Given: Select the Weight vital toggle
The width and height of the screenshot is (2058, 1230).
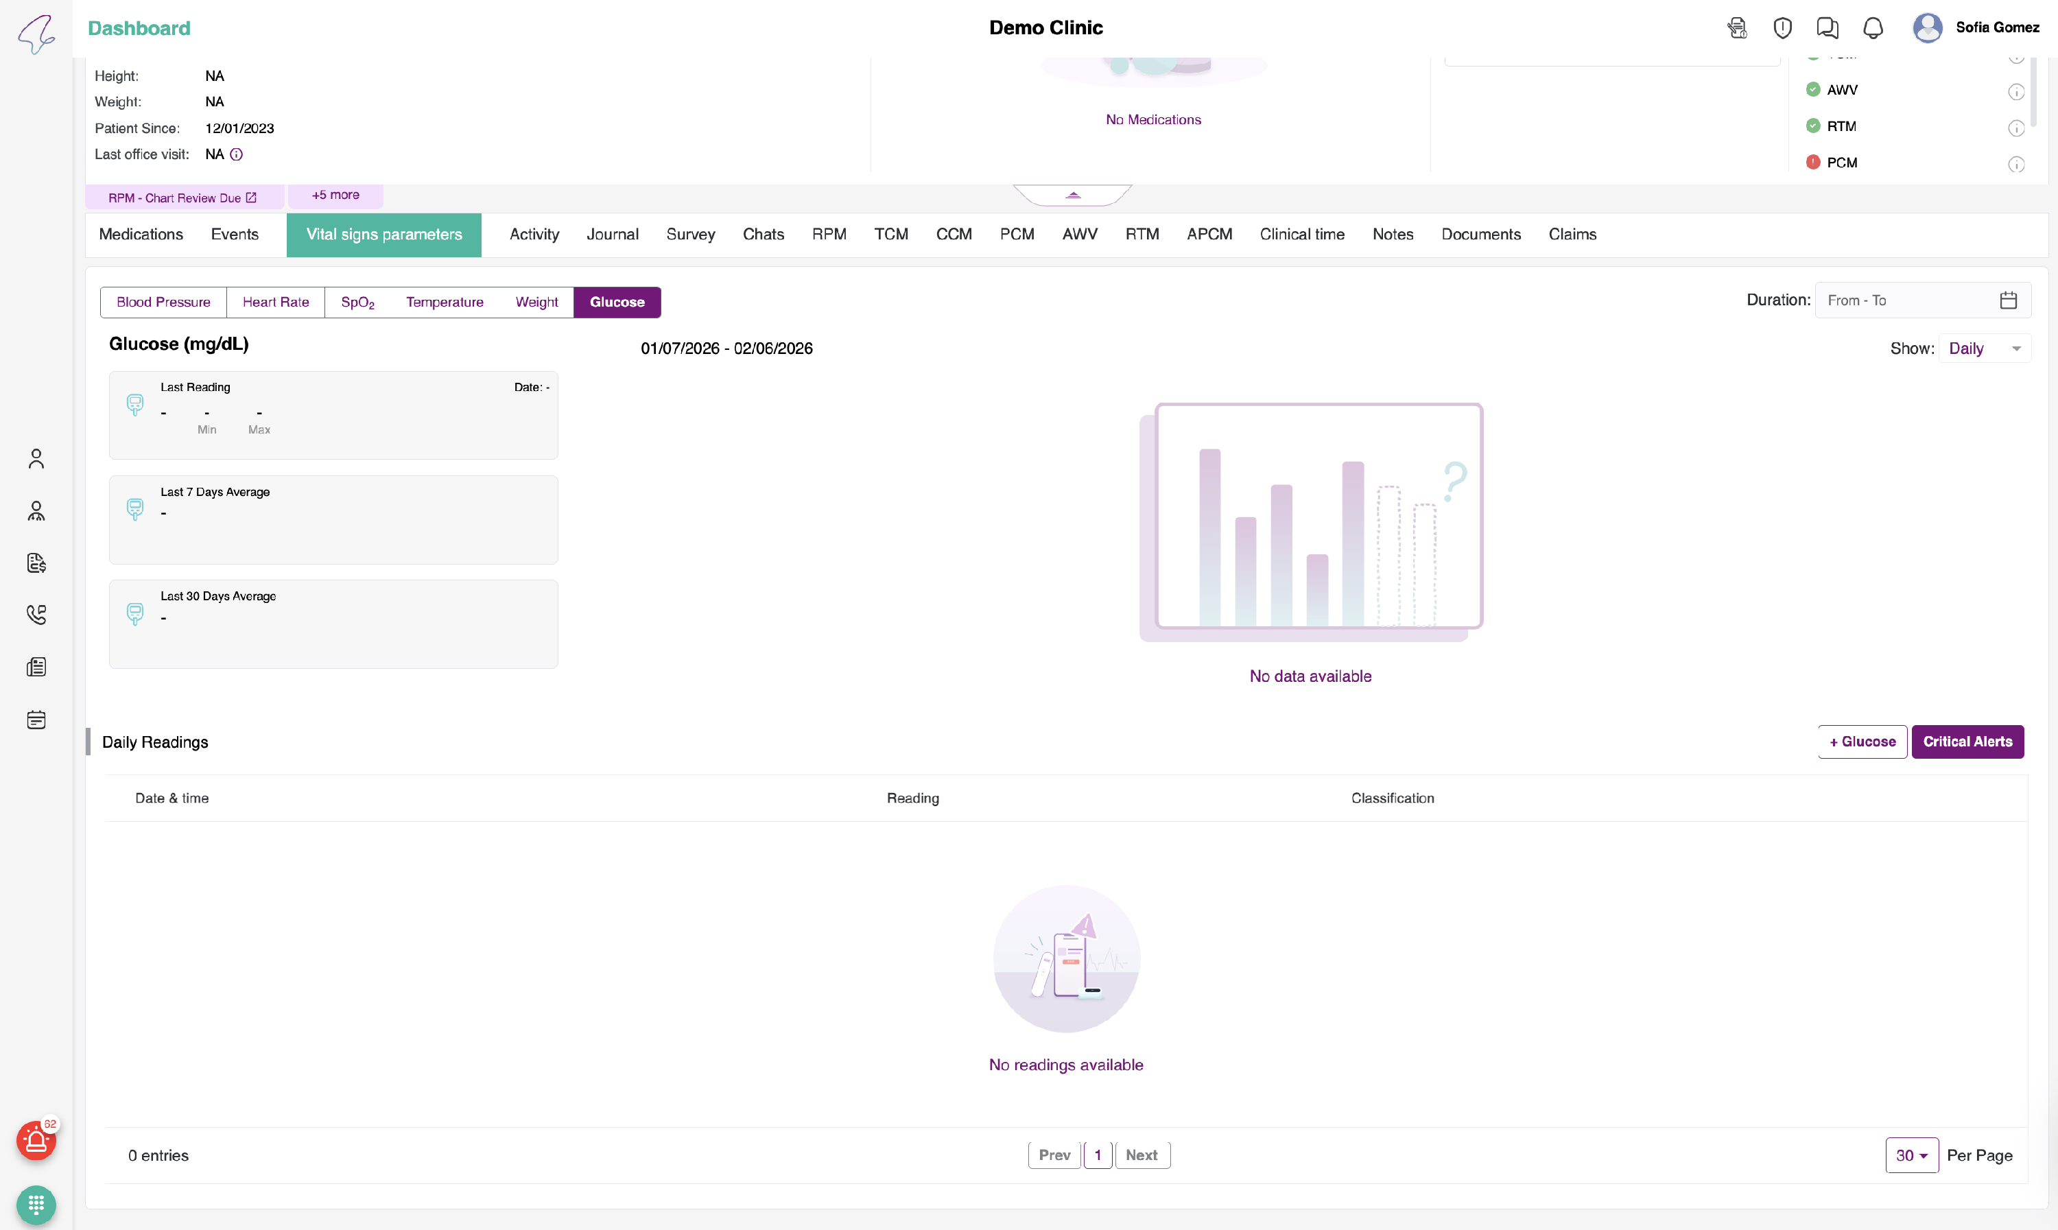Looking at the screenshot, I should 536,302.
